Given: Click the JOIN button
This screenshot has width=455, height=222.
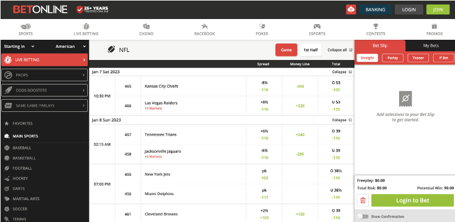Looking at the screenshot, I should click(438, 10).
